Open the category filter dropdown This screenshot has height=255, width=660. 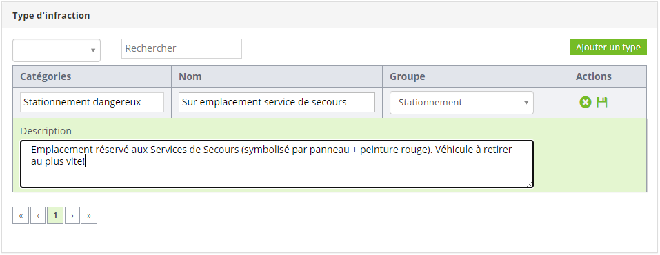click(x=57, y=50)
